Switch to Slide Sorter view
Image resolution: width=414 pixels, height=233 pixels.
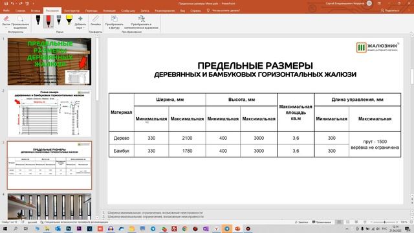[348, 222]
